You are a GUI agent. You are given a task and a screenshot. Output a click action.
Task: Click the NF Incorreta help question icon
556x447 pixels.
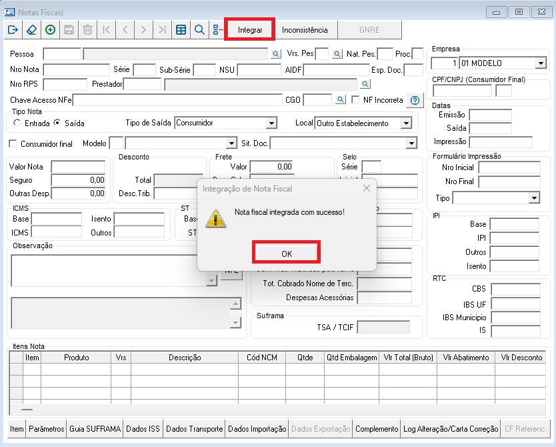pyautogui.click(x=415, y=100)
